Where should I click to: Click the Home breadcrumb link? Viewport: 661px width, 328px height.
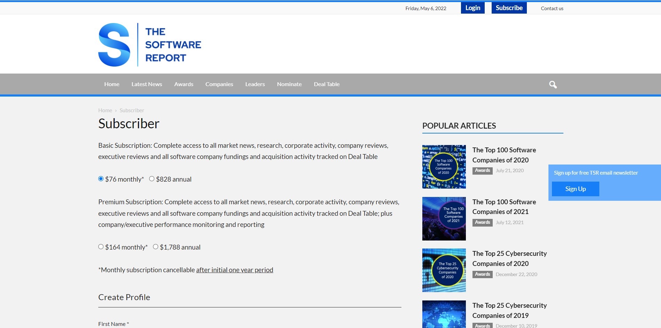click(x=105, y=110)
